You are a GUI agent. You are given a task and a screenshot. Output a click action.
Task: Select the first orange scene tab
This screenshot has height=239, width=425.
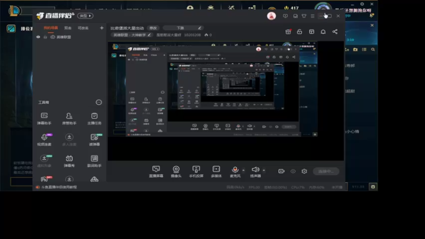(x=50, y=28)
